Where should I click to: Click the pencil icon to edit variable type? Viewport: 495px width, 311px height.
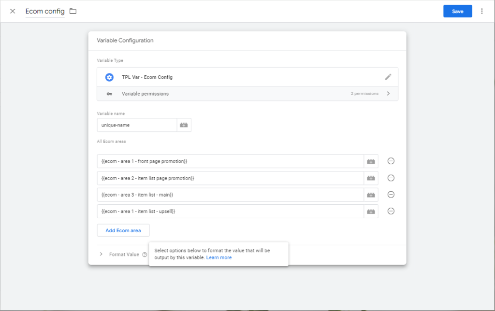click(x=388, y=77)
